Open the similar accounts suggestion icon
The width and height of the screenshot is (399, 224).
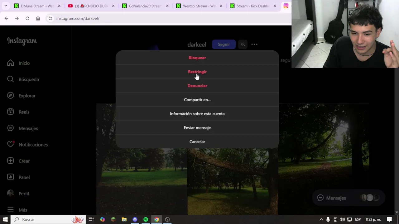(x=243, y=44)
